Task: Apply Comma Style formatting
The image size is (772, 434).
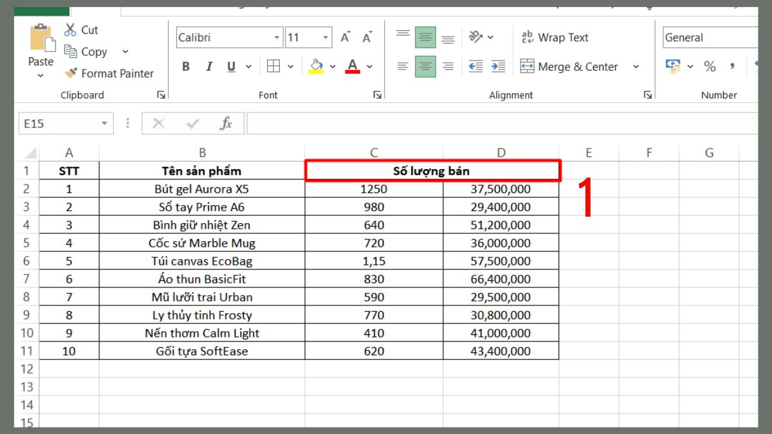Action: tap(730, 66)
